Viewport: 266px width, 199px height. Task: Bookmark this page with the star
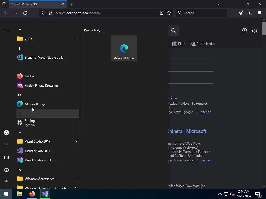pyautogui.click(x=169, y=13)
